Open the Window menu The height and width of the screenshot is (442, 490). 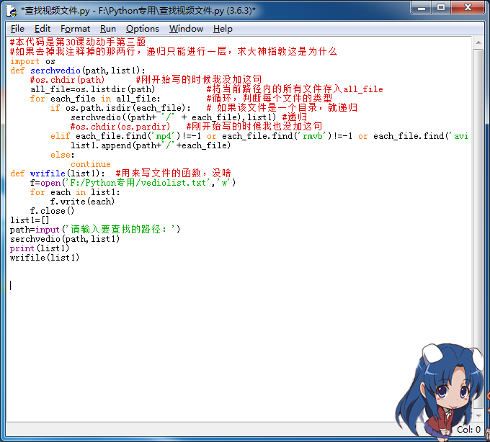(x=186, y=29)
